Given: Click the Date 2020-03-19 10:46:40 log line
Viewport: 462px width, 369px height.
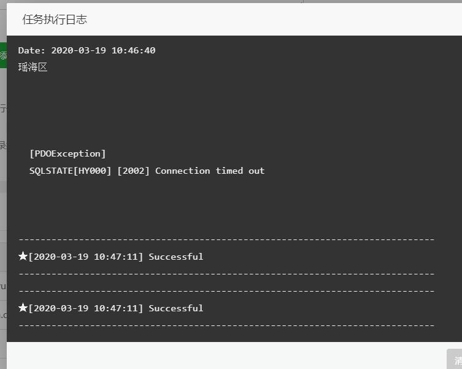Looking at the screenshot, I should (87, 50).
